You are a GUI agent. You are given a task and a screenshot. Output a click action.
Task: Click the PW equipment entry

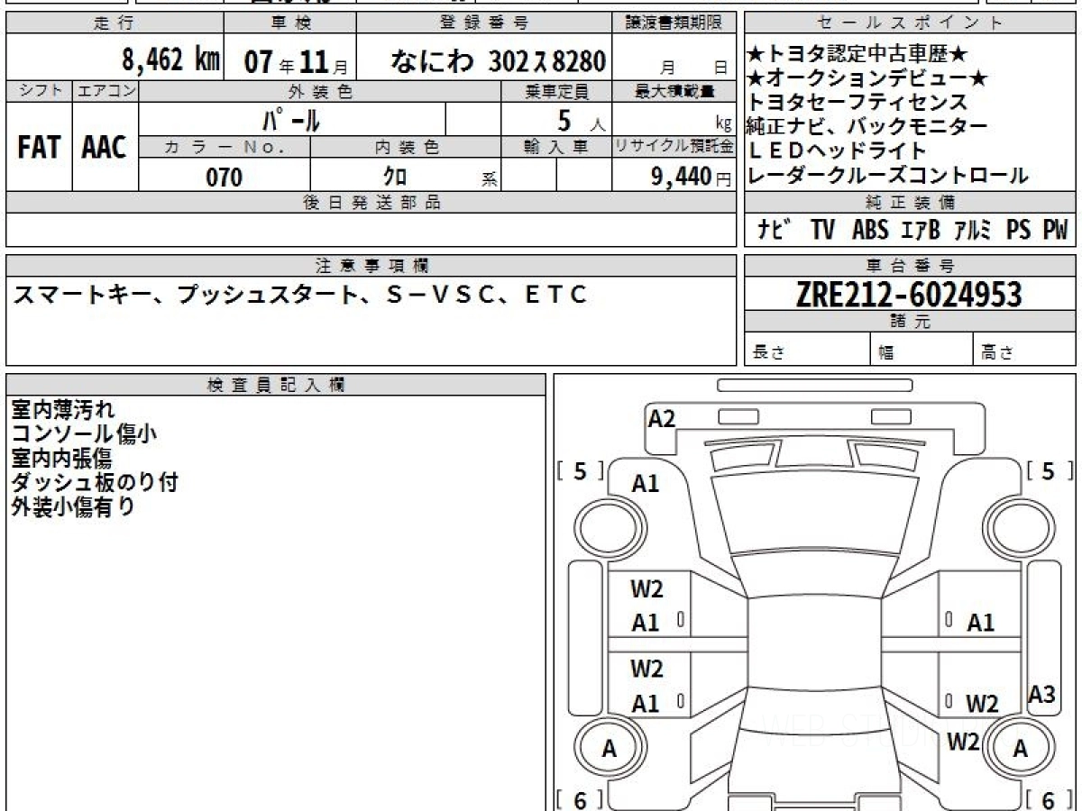[x=1055, y=230]
